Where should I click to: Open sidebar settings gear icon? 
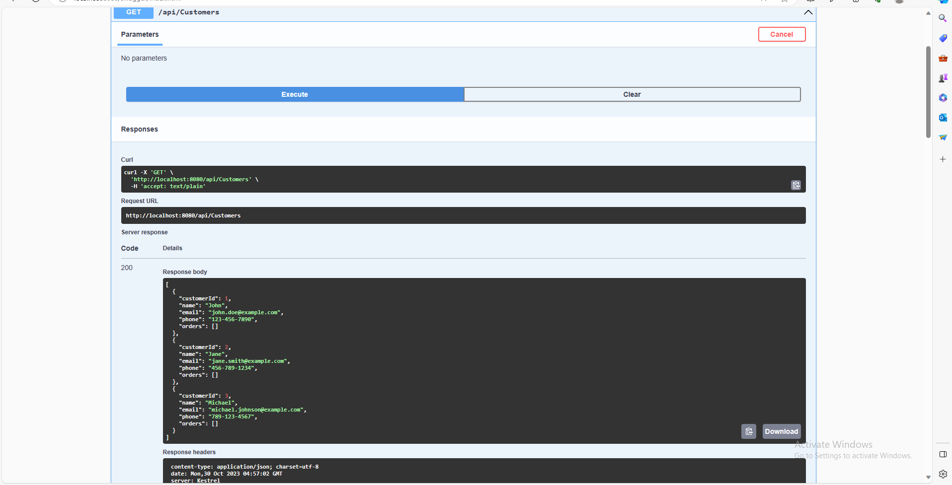[x=943, y=474]
